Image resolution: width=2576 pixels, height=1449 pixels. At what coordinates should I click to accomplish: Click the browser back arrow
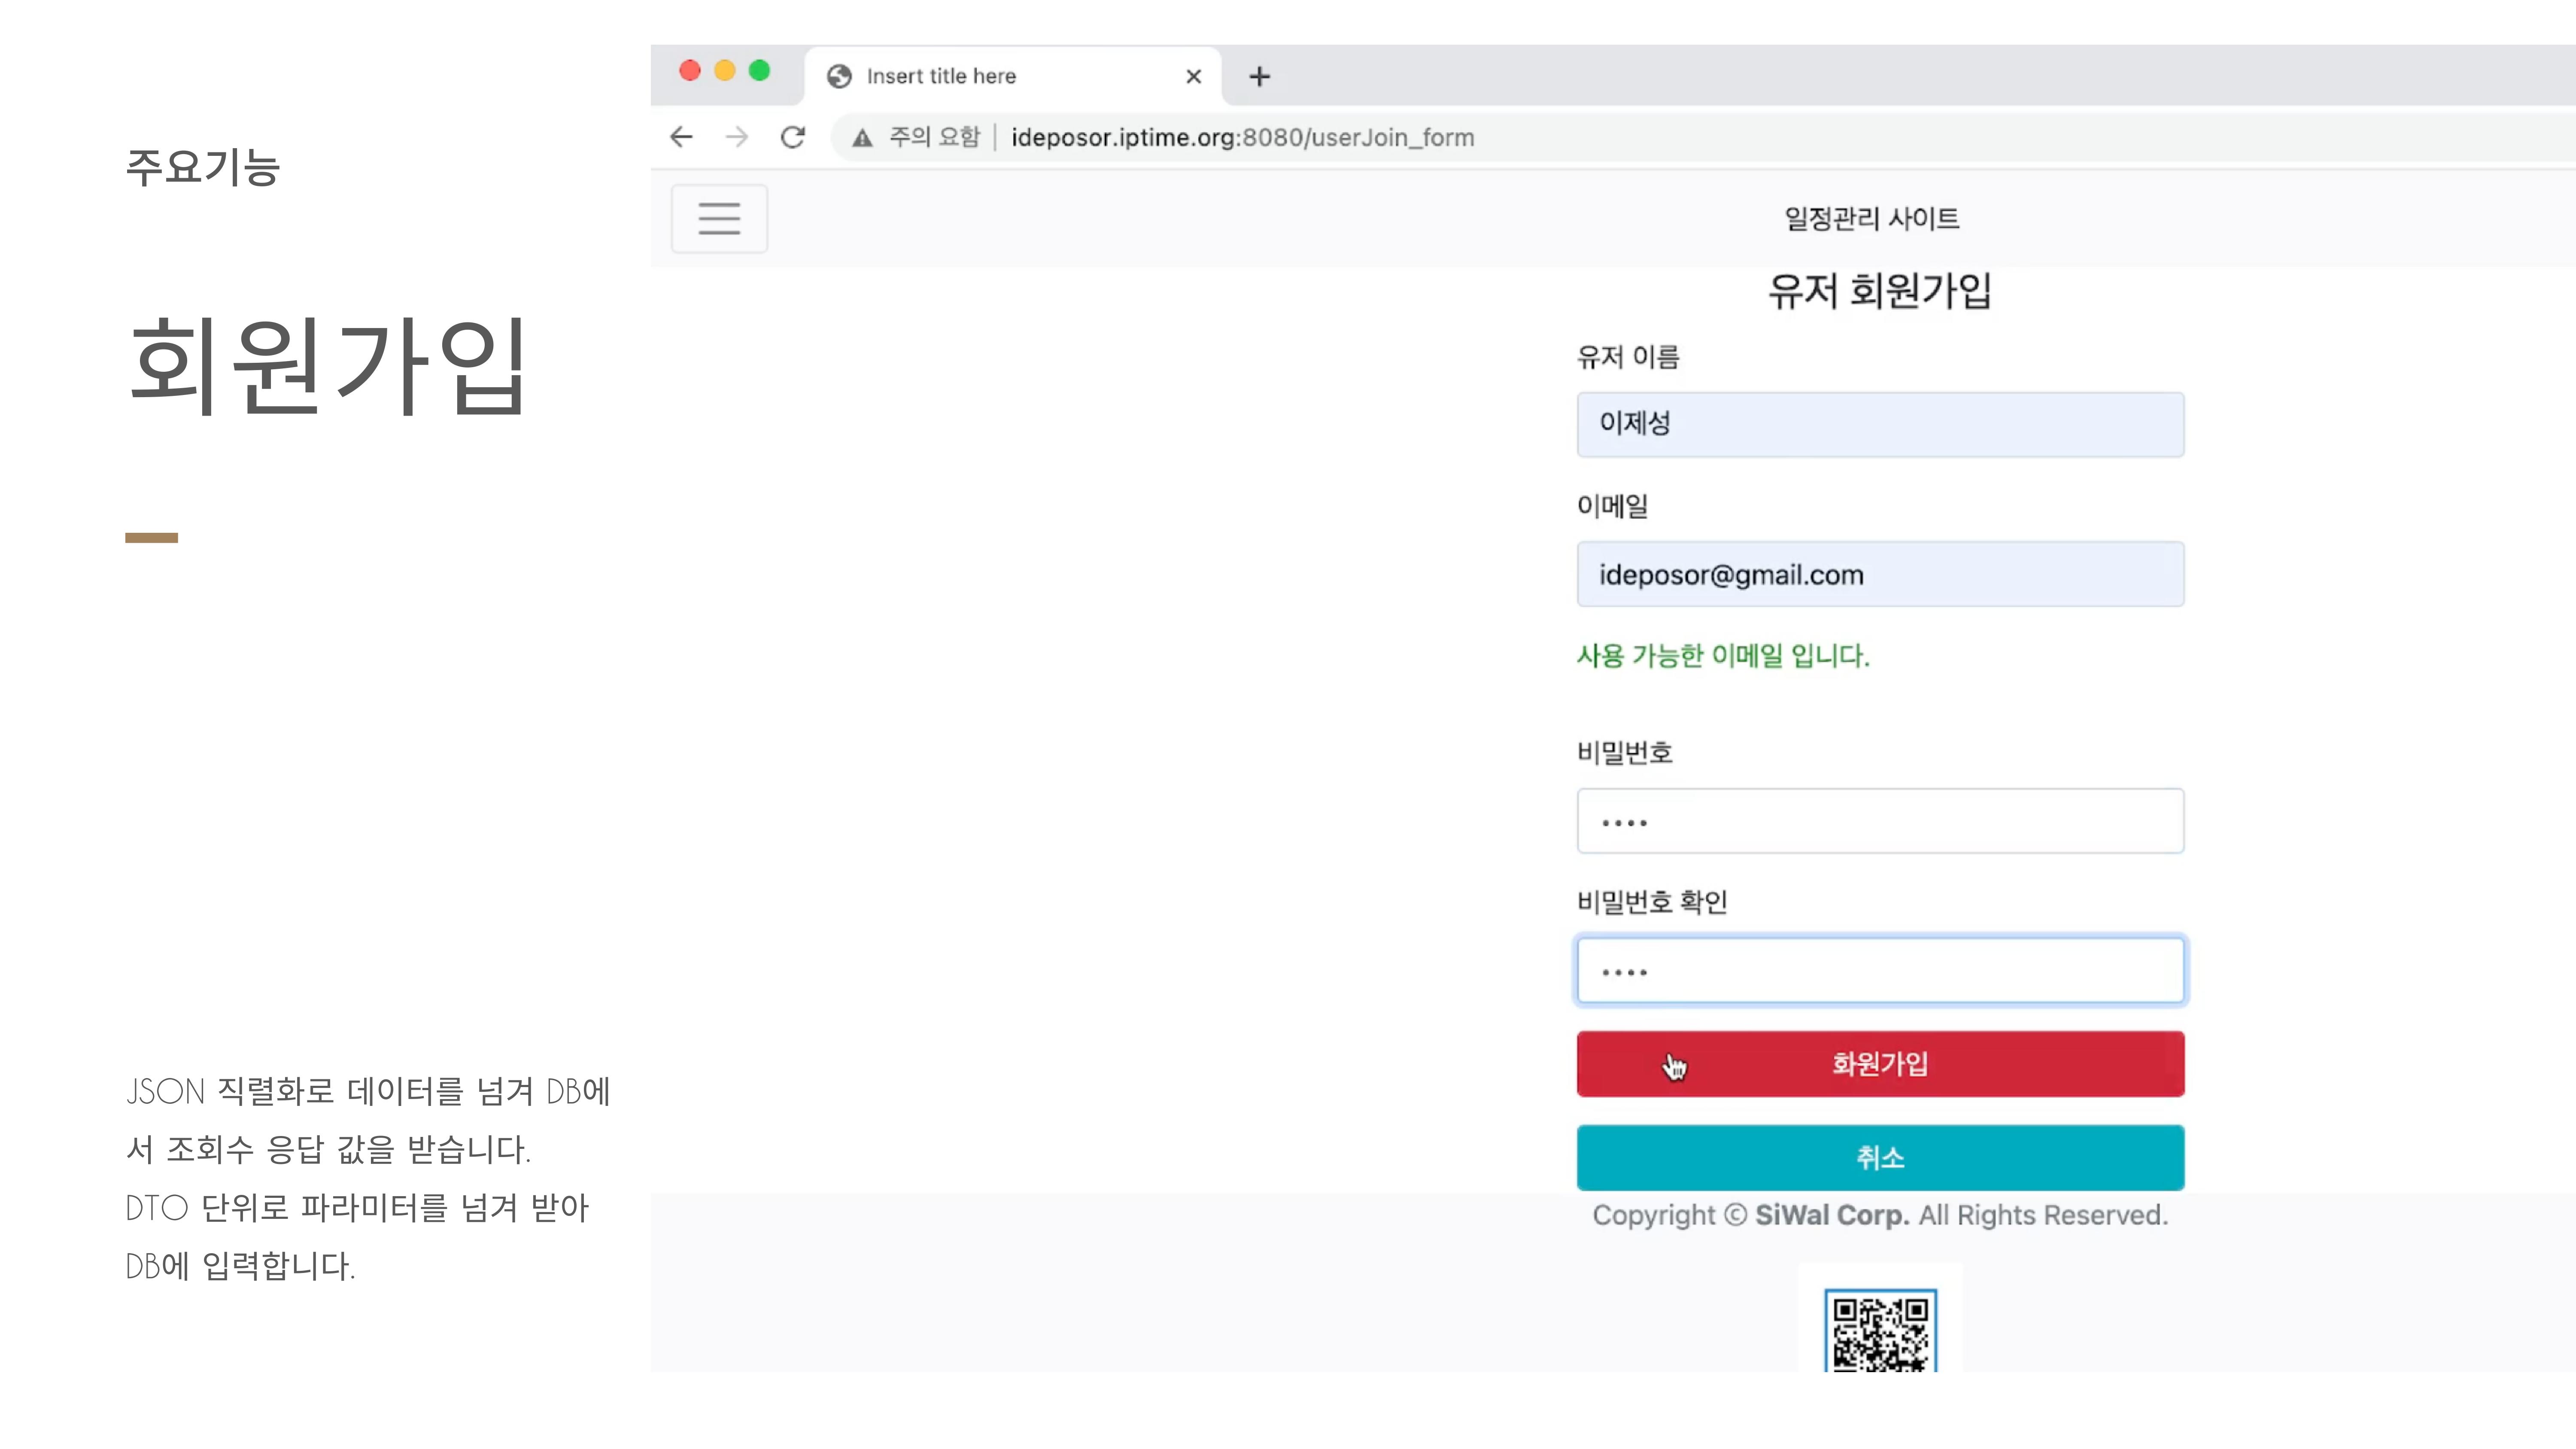click(x=681, y=137)
